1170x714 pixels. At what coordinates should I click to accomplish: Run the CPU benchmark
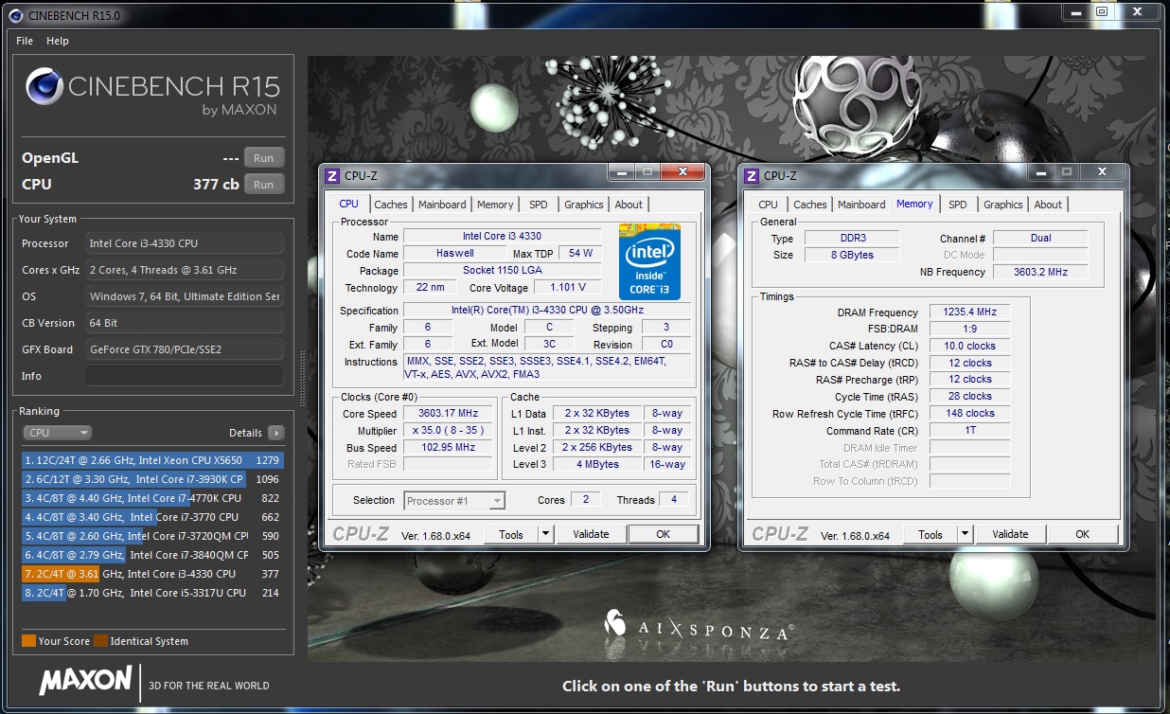click(264, 185)
